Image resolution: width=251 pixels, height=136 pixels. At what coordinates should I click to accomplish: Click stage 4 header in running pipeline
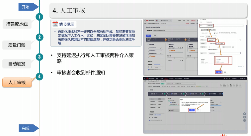tap(214, 94)
